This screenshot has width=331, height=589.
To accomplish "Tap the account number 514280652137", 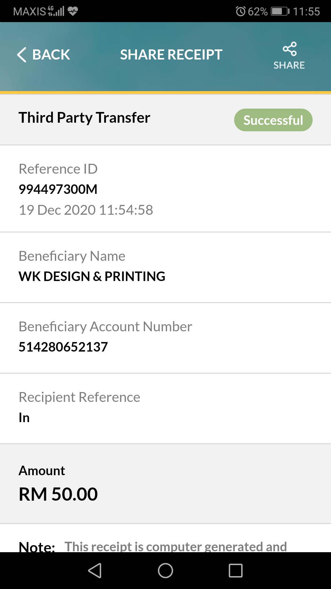I will point(63,347).
